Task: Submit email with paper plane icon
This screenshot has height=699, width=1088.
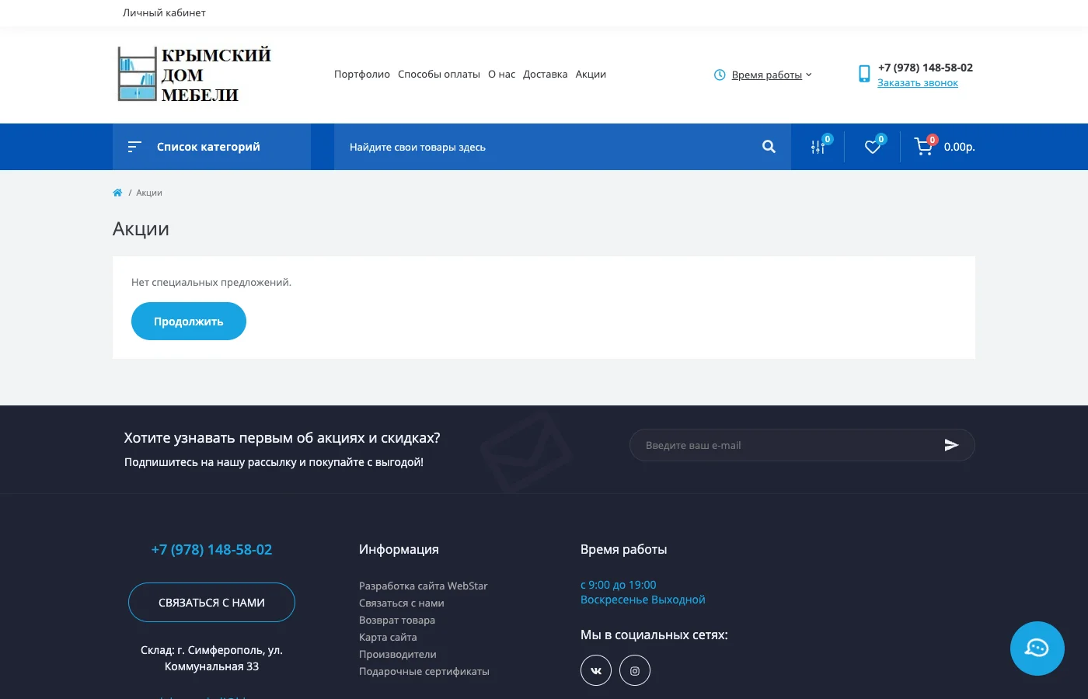Action: 951,445
